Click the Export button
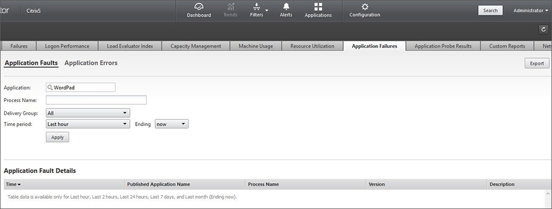This screenshot has width=552, height=209. [x=537, y=63]
